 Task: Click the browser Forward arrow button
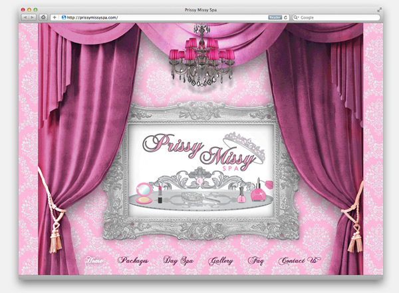pos(33,17)
